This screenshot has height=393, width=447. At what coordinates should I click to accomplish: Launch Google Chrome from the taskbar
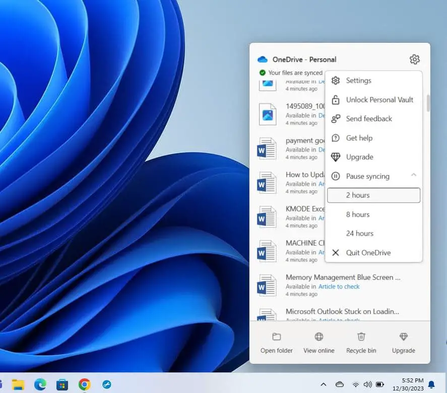tap(84, 384)
